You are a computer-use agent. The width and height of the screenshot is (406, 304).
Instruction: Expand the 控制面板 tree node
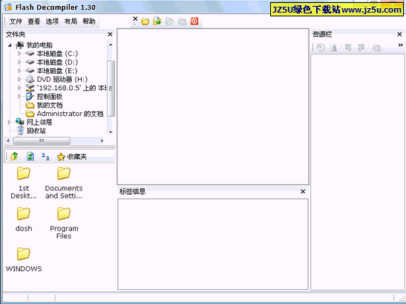(19, 97)
